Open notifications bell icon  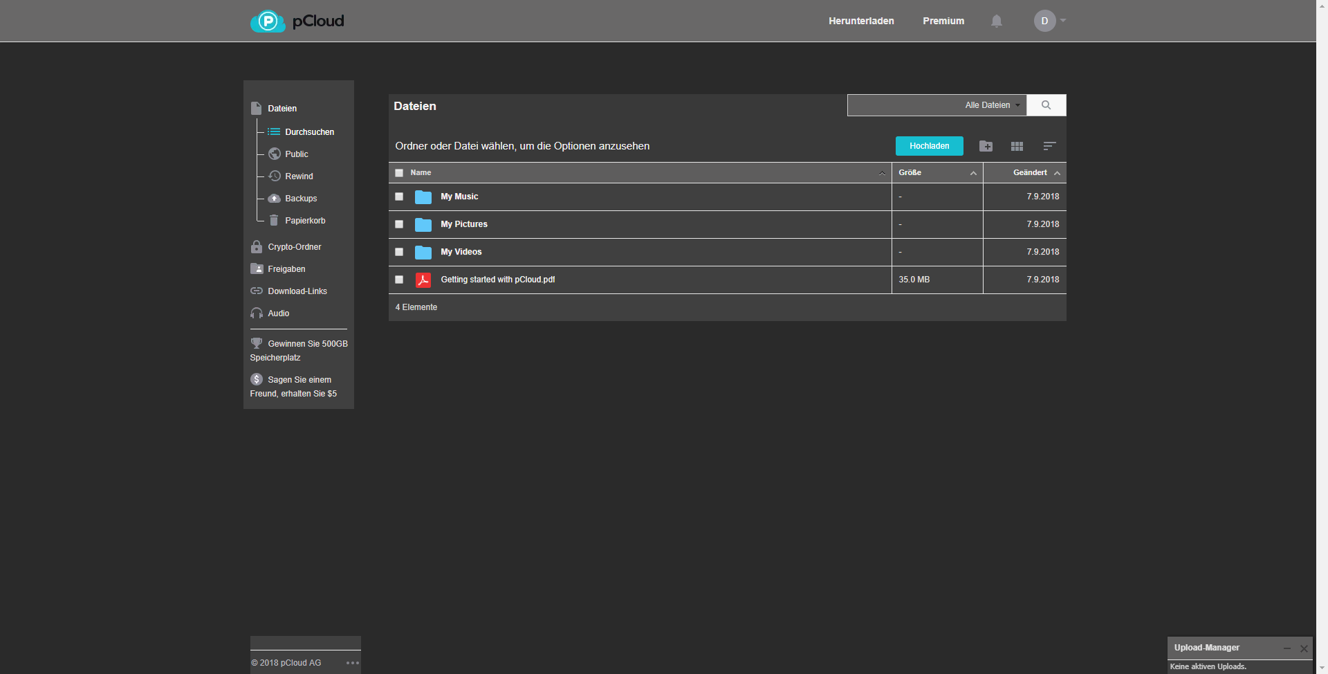997,21
